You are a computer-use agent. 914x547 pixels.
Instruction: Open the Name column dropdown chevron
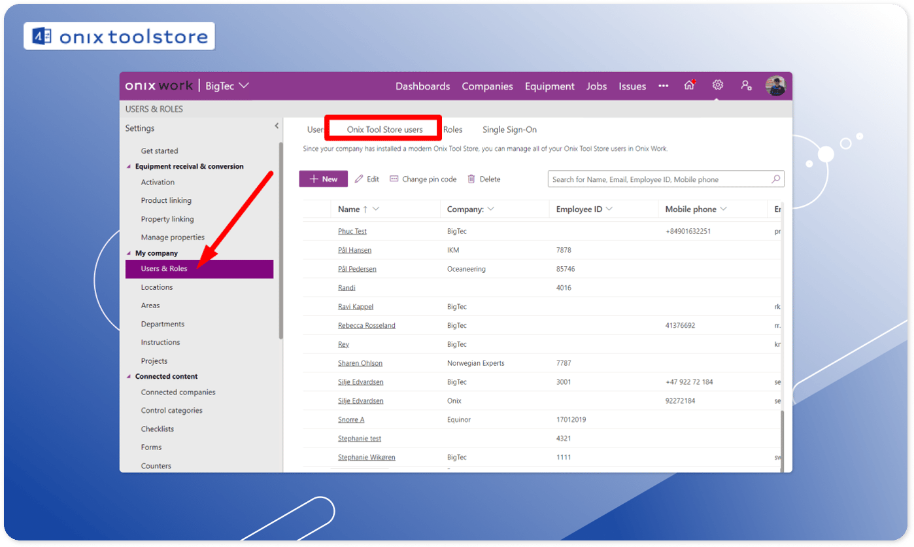(376, 209)
